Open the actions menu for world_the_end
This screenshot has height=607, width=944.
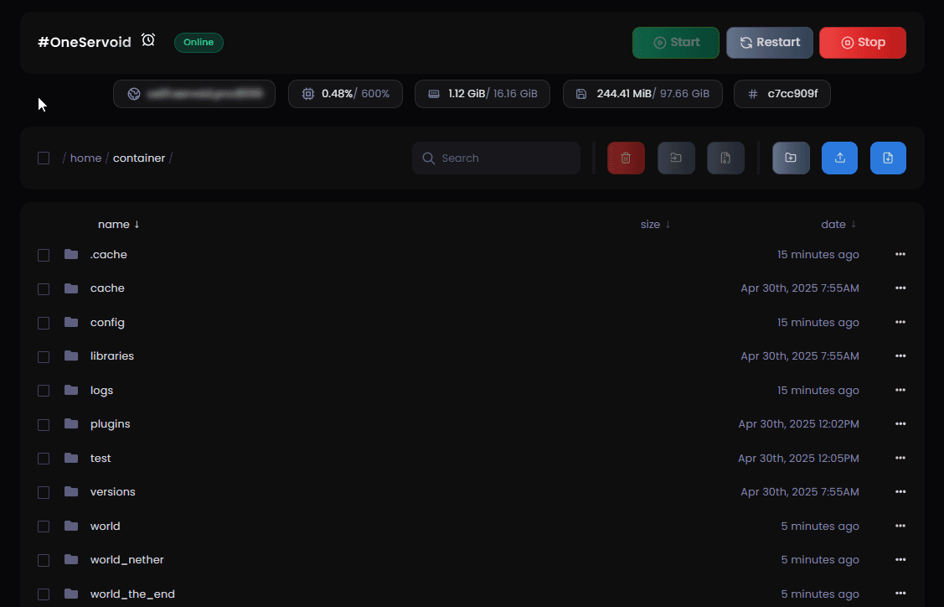tap(900, 594)
